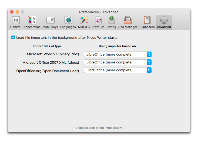The height and width of the screenshot is (141, 198).
Task: Open importer dropdown for Microsoft Word 97
Action: coord(118,55)
